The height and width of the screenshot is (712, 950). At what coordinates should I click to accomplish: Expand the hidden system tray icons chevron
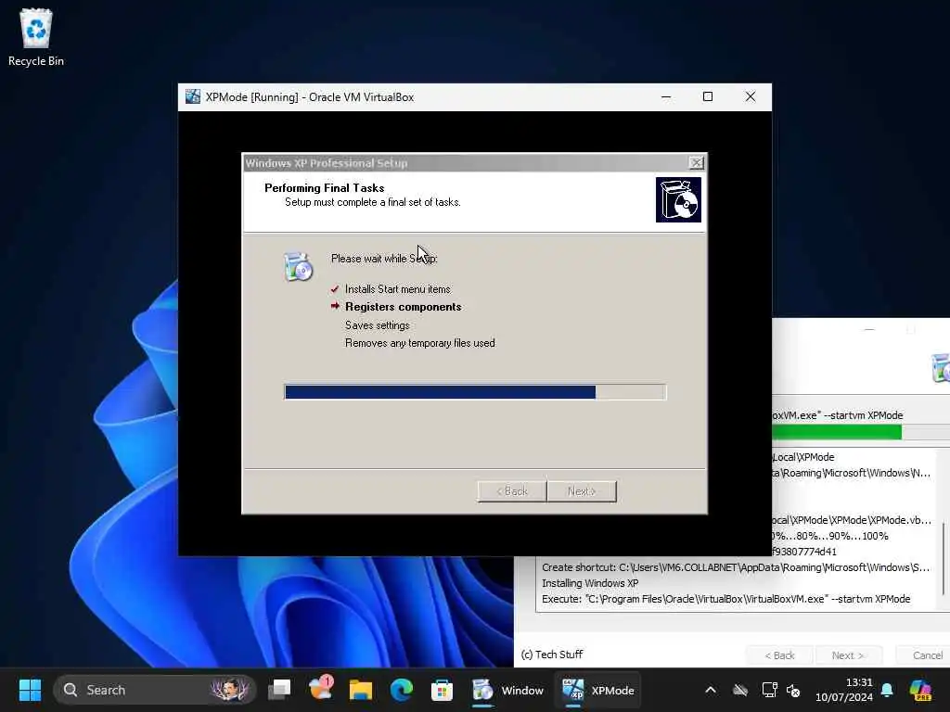click(711, 690)
